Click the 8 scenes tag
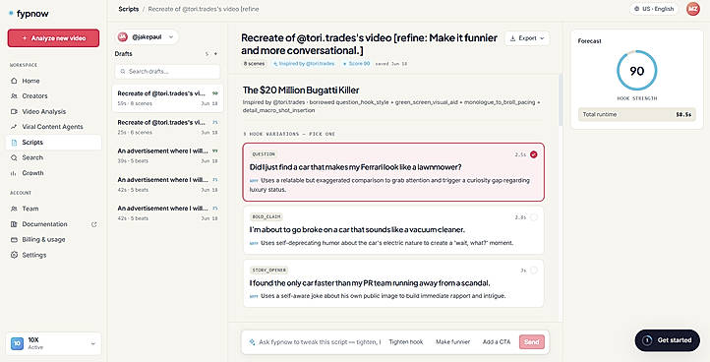 (x=254, y=64)
